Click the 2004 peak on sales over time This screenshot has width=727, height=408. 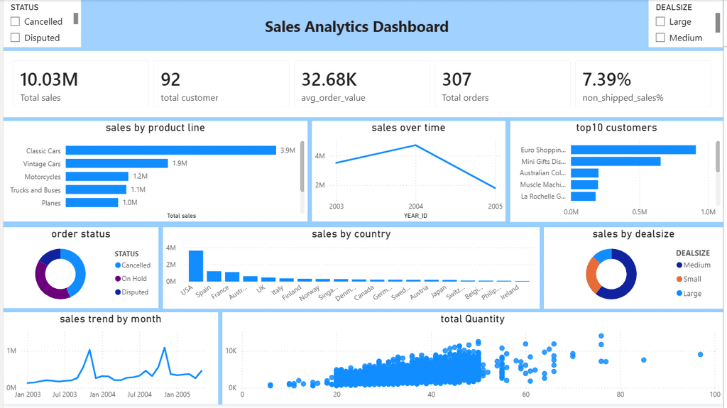pos(415,145)
